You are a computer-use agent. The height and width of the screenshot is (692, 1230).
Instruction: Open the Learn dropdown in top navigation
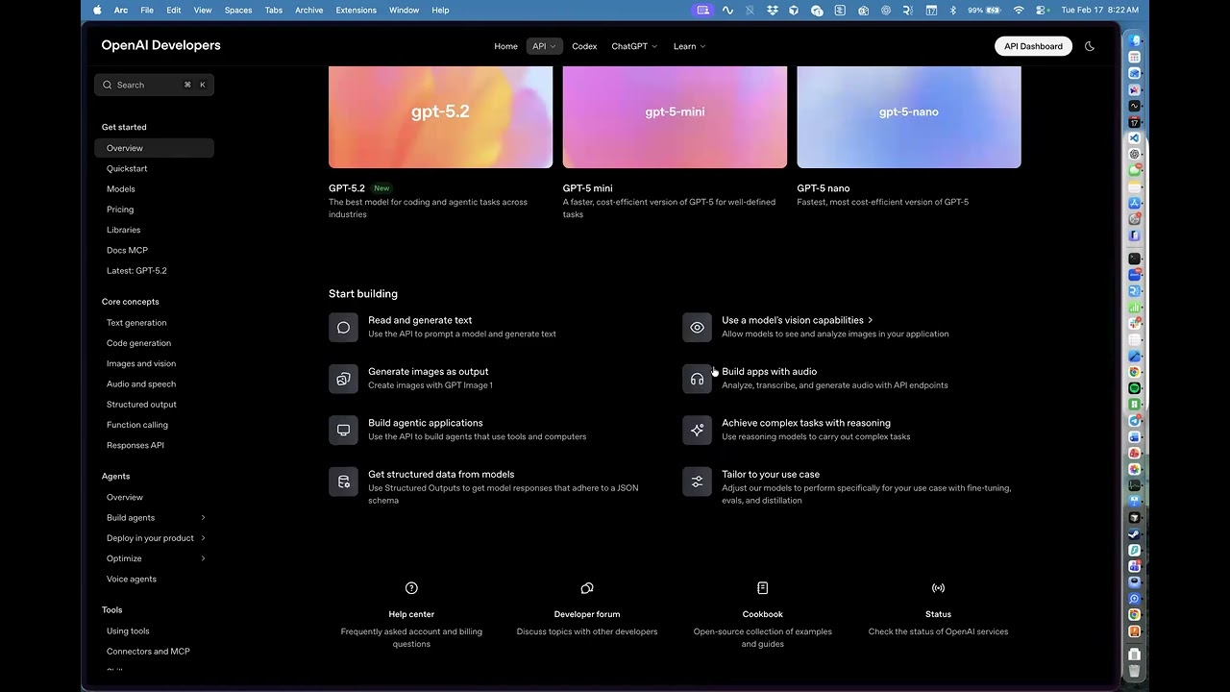(689, 46)
